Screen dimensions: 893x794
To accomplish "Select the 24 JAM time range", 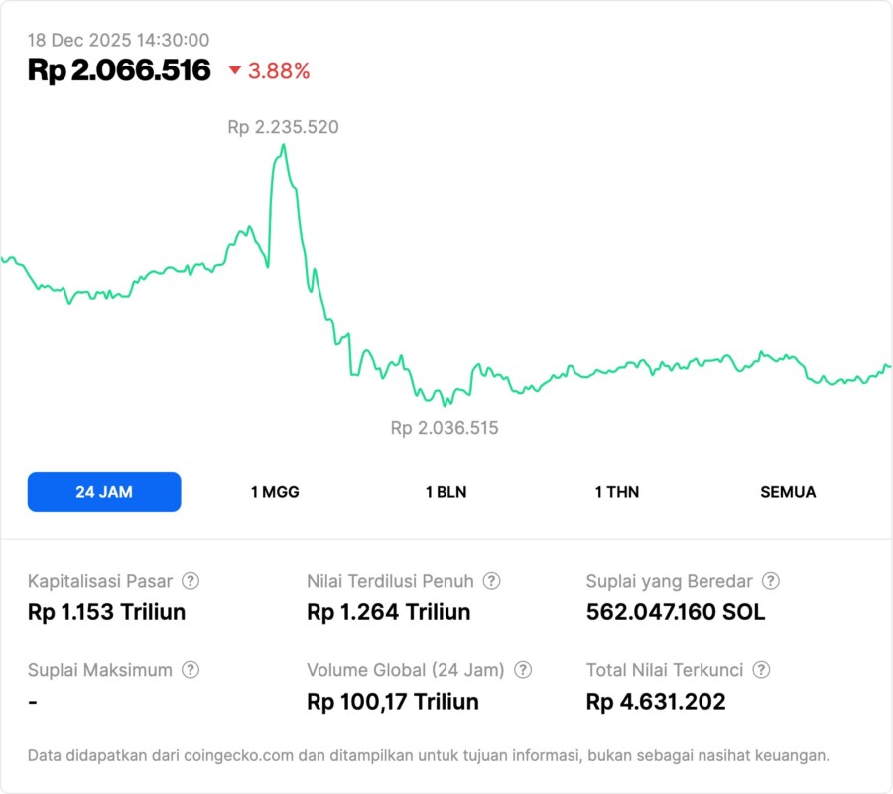I will (104, 492).
